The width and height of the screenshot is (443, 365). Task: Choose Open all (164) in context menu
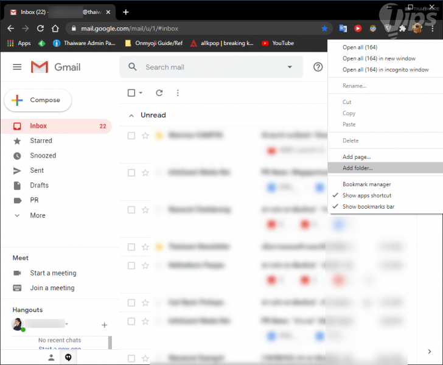pyautogui.click(x=385, y=47)
